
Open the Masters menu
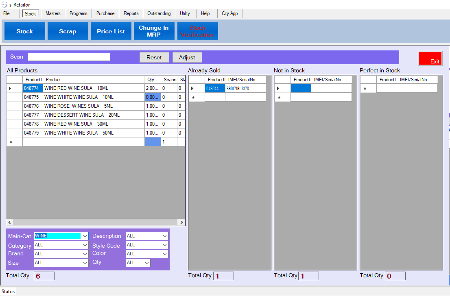[53, 13]
